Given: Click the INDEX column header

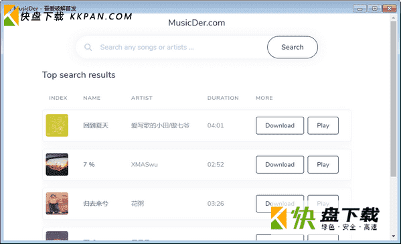Looking at the screenshot, I should tap(58, 98).
